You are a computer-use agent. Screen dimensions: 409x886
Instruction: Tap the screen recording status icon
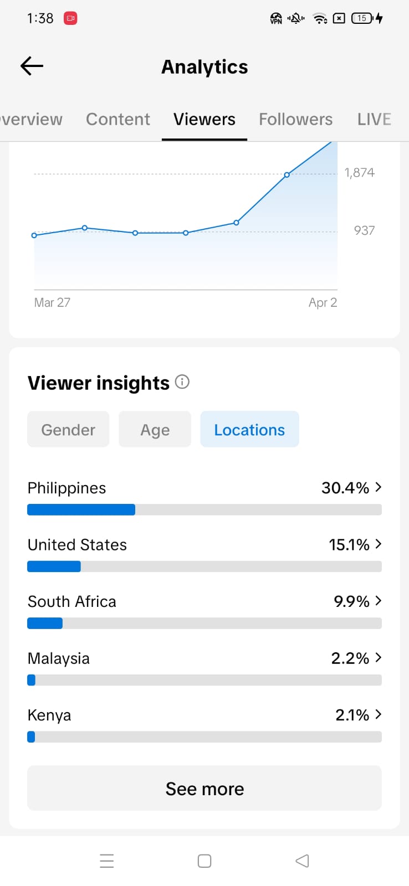tap(70, 18)
